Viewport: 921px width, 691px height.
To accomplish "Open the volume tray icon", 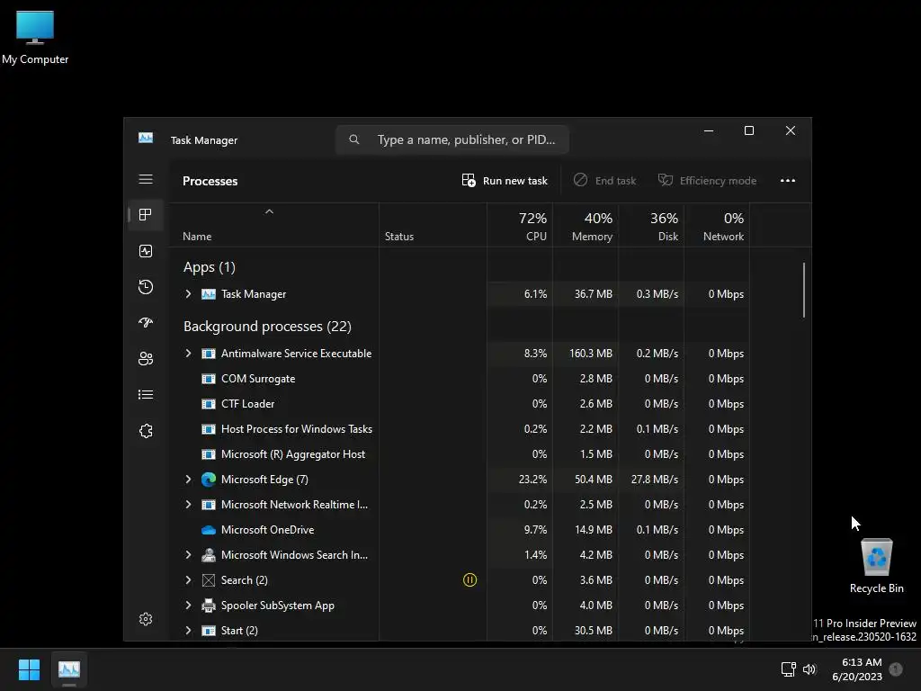I will 809,669.
